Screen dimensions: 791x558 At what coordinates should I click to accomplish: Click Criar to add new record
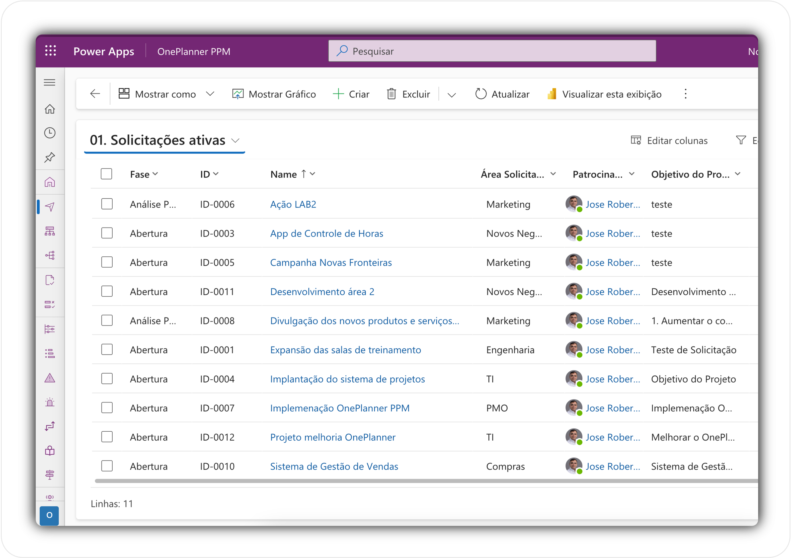[351, 94]
